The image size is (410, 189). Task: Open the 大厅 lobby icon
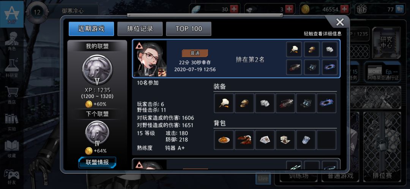pos(12,14)
